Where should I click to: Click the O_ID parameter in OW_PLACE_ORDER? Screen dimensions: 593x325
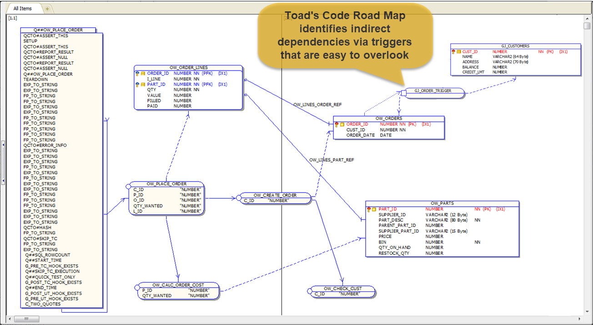(139, 200)
